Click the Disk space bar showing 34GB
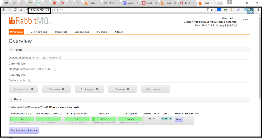 [130, 119]
